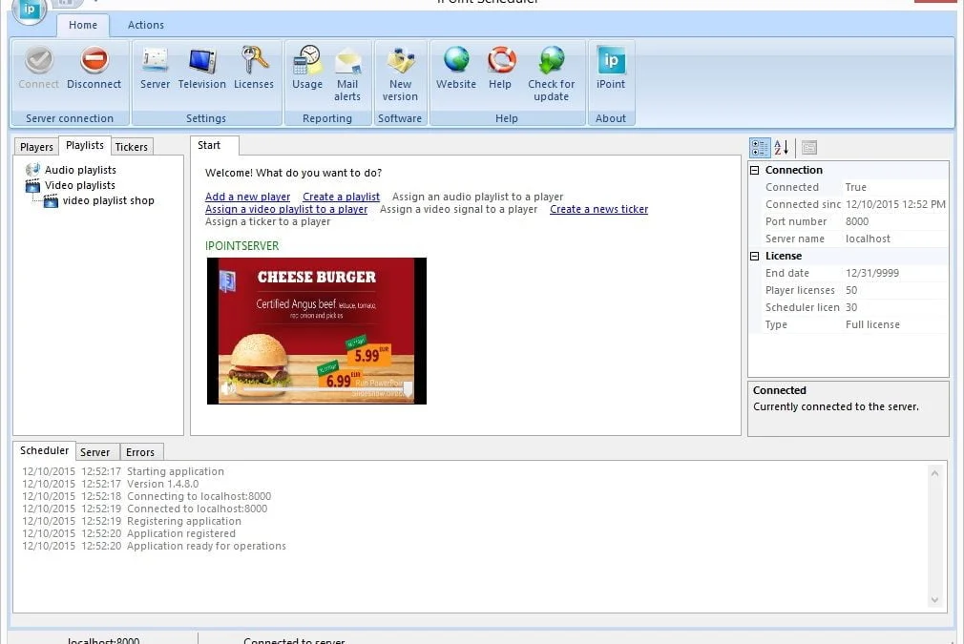Switch to the Actions ribbon tab
The height and width of the screenshot is (644, 964).
(146, 25)
